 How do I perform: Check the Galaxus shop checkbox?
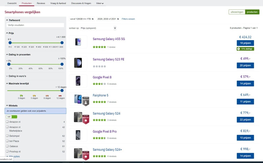(x=7, y=146)
